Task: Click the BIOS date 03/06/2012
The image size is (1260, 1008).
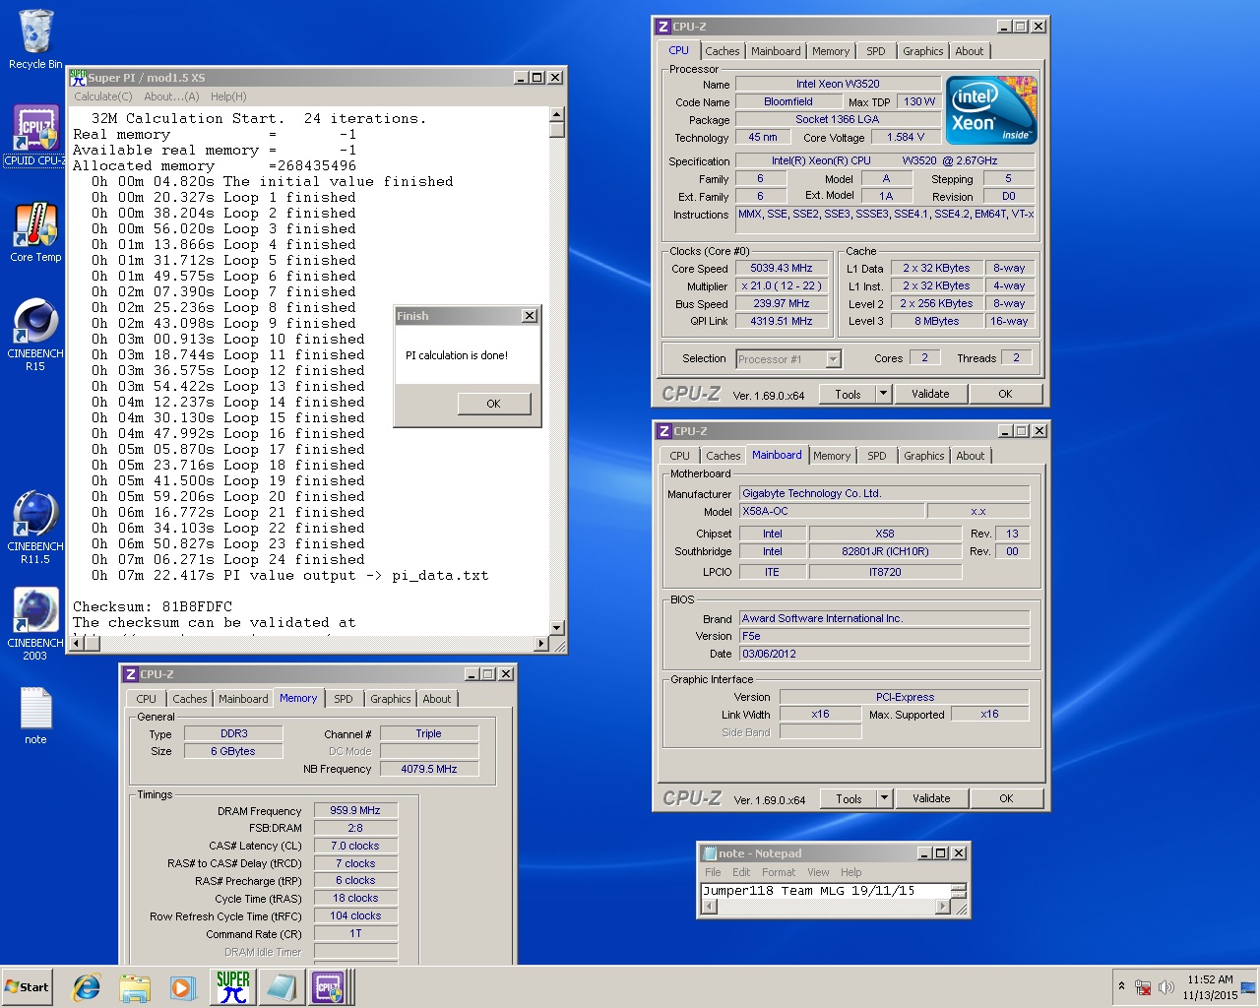Action: pos(884,654)
